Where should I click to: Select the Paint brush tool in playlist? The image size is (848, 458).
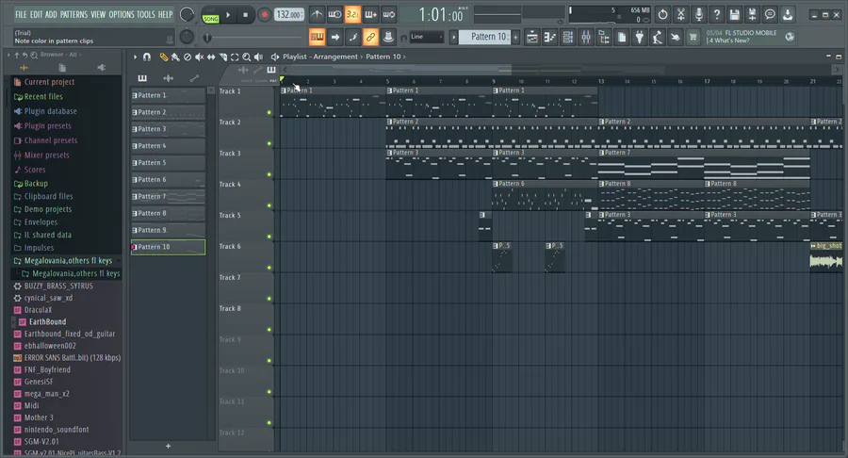pos(176,57)
